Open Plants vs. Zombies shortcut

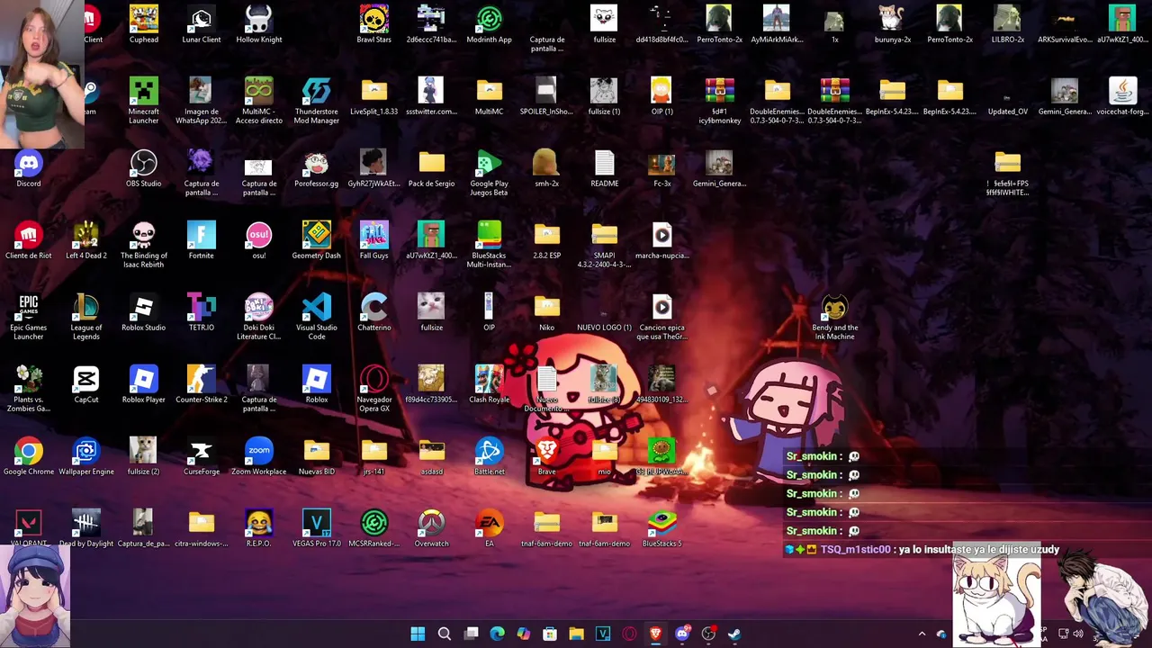click(29, 389)
